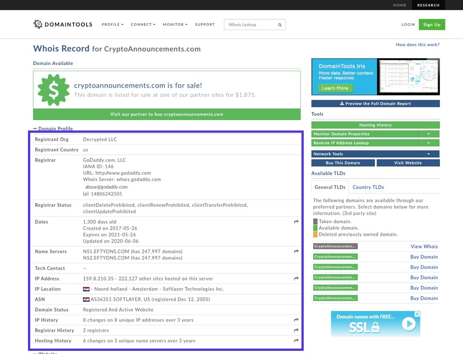Screen dimensions: 463x354
Task: Expand the Monitor Domain Properties dropdown arrow
Action: click(429, 134)
